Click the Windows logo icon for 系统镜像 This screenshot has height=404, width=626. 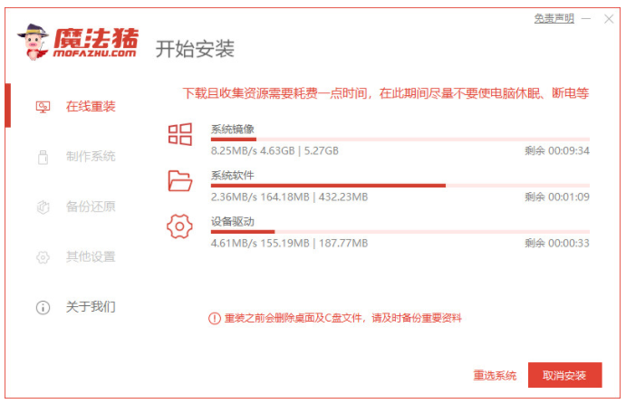[x=180, y=135]
